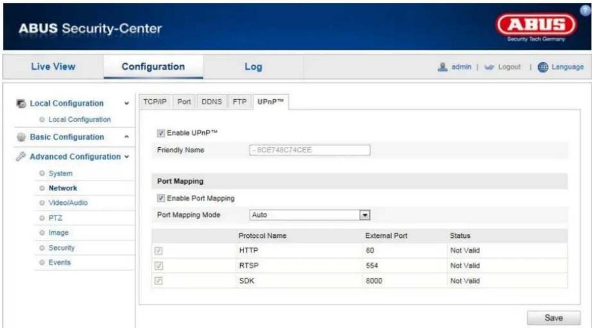592x328 pixels.
Task: Open the FTP tab
Action: 240,102
